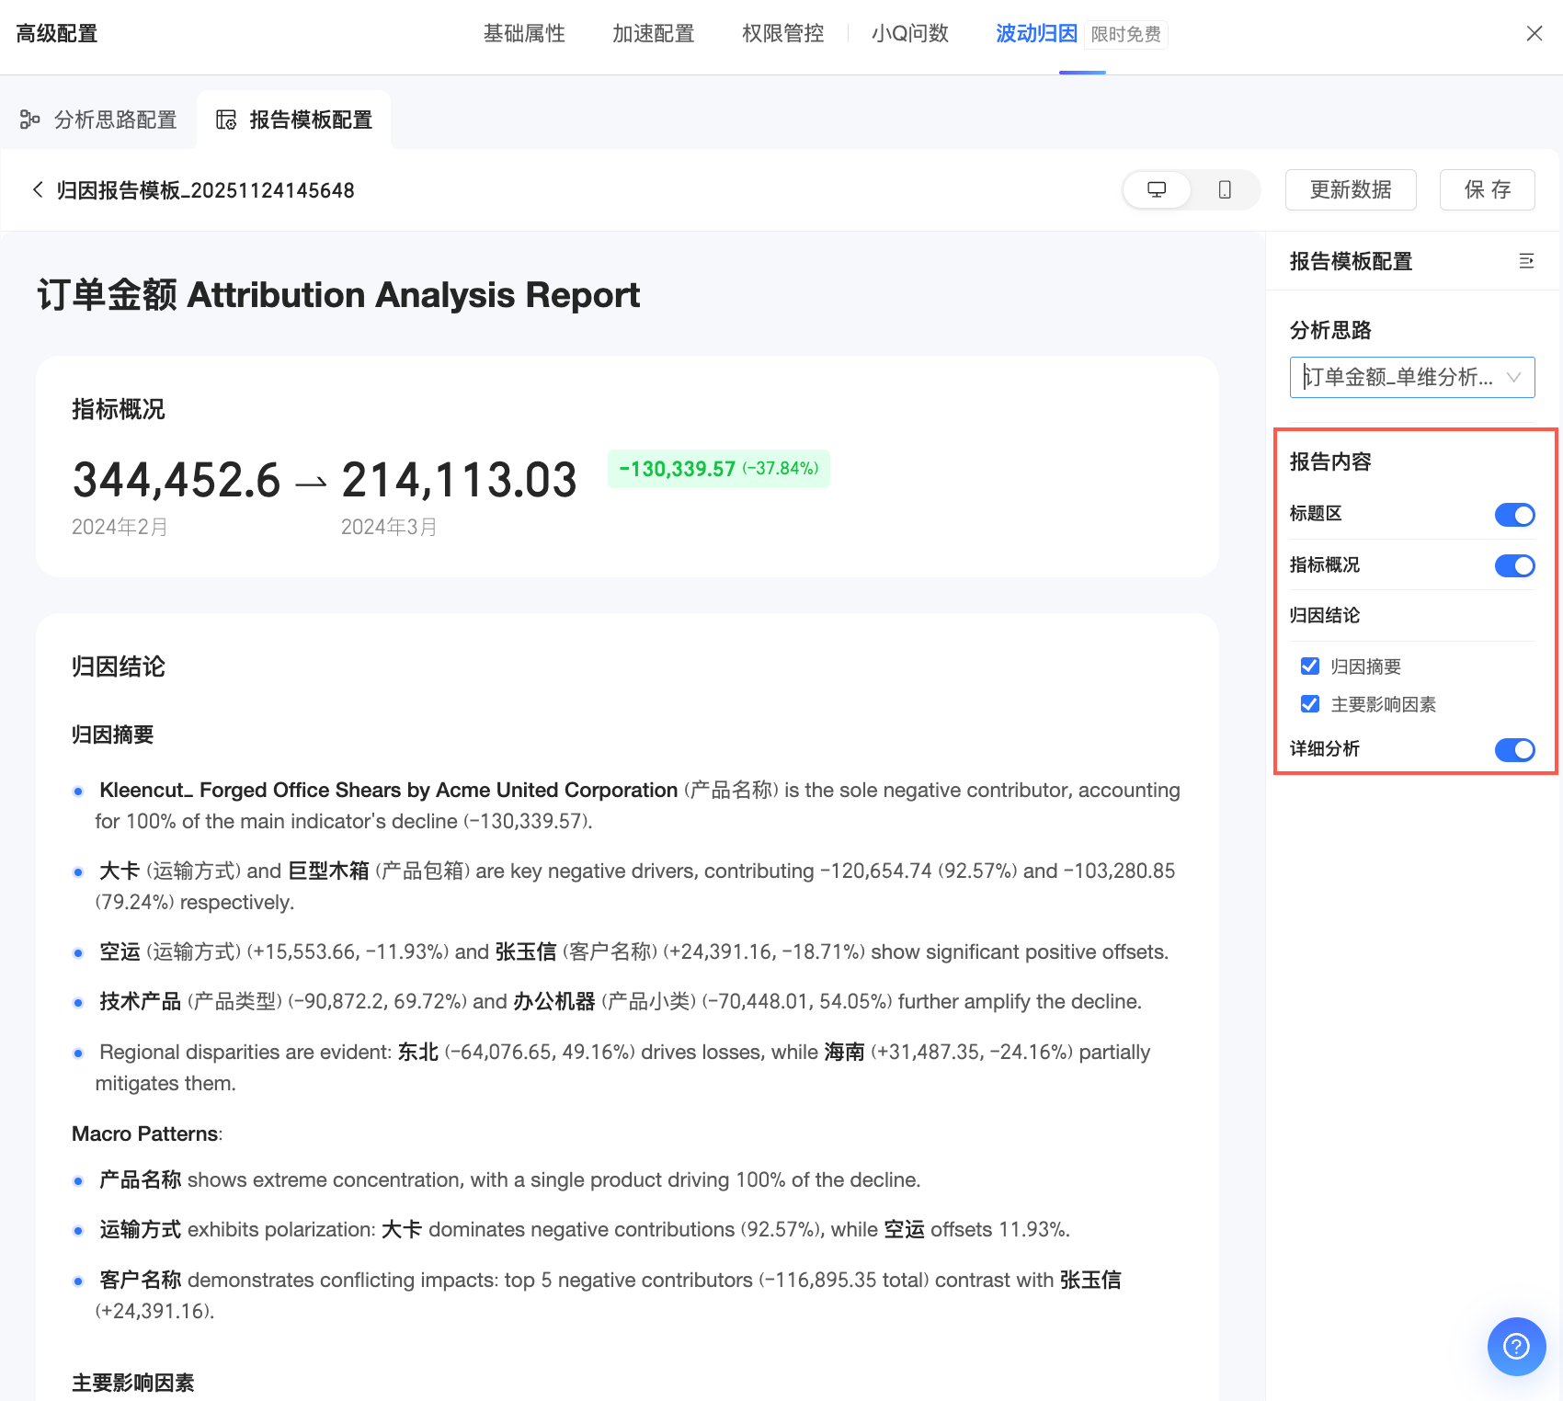Viewport: 1563px width, 1401px height.
Task: Click the 保存 button
Action: 1488,190
